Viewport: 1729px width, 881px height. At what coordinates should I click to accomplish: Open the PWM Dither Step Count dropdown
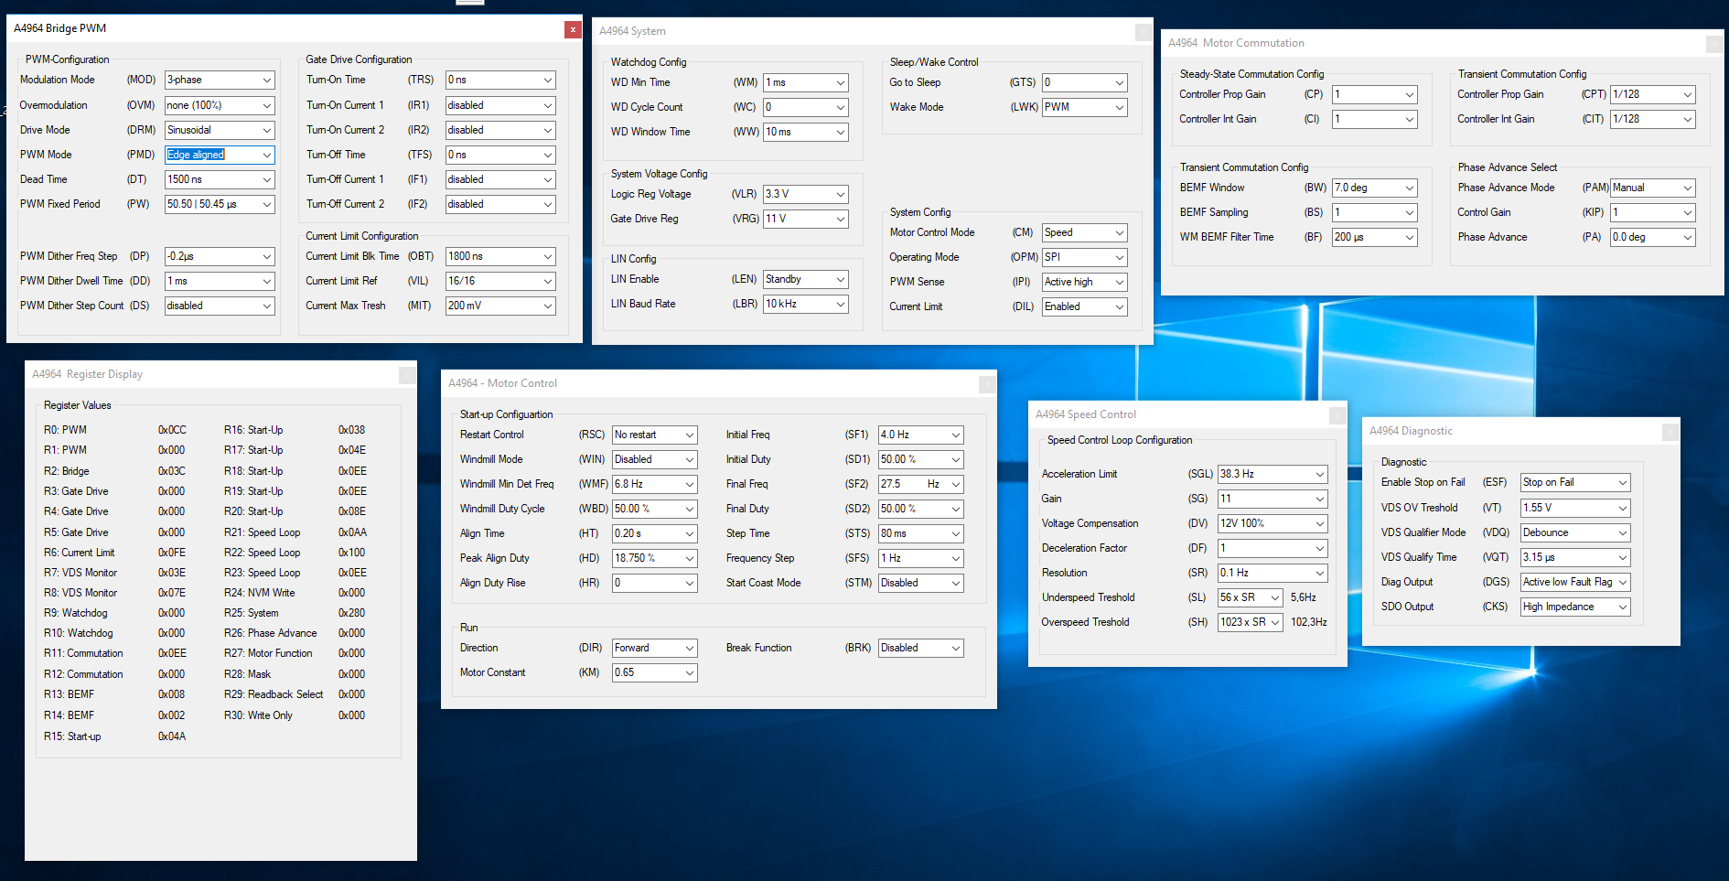[220, 306]
